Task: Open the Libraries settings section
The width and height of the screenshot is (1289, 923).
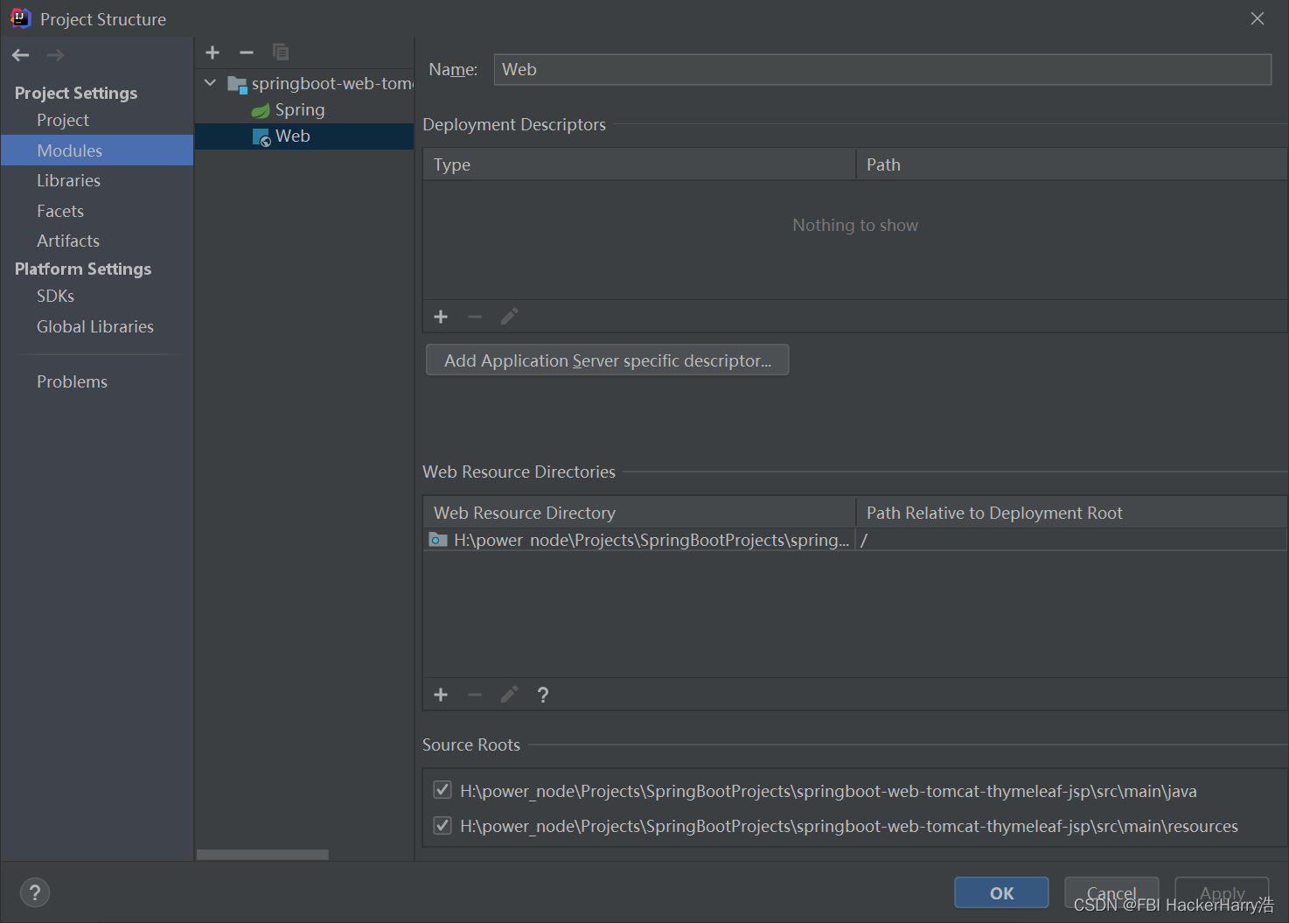Action: coord(68,181)
